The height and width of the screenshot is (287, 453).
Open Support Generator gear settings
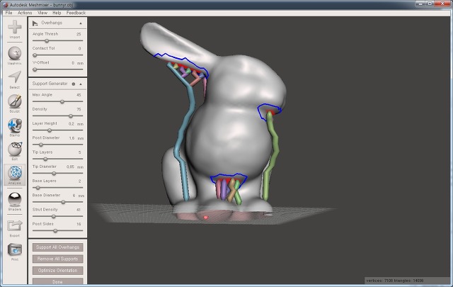[74, 84]
